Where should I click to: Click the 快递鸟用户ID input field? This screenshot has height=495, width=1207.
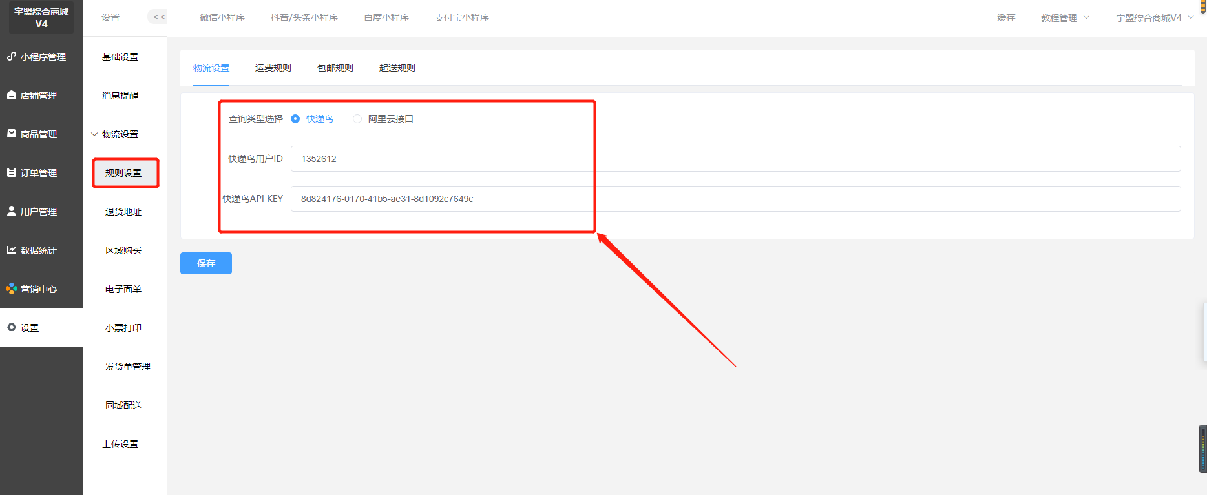click(736, 159)
